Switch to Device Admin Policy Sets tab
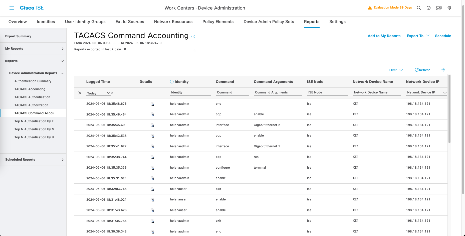465x236 pixels. (x=269, y=22)
